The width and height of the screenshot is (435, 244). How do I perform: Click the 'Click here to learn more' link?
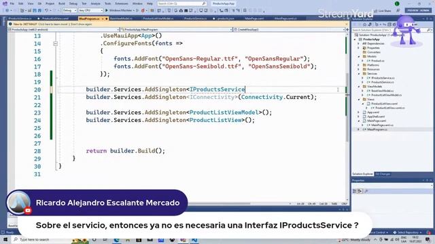(54, 24)
